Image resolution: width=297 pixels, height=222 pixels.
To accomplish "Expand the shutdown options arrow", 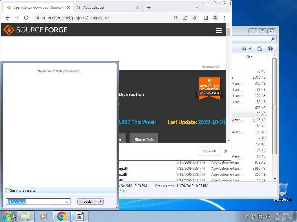I will pos(100,201).
